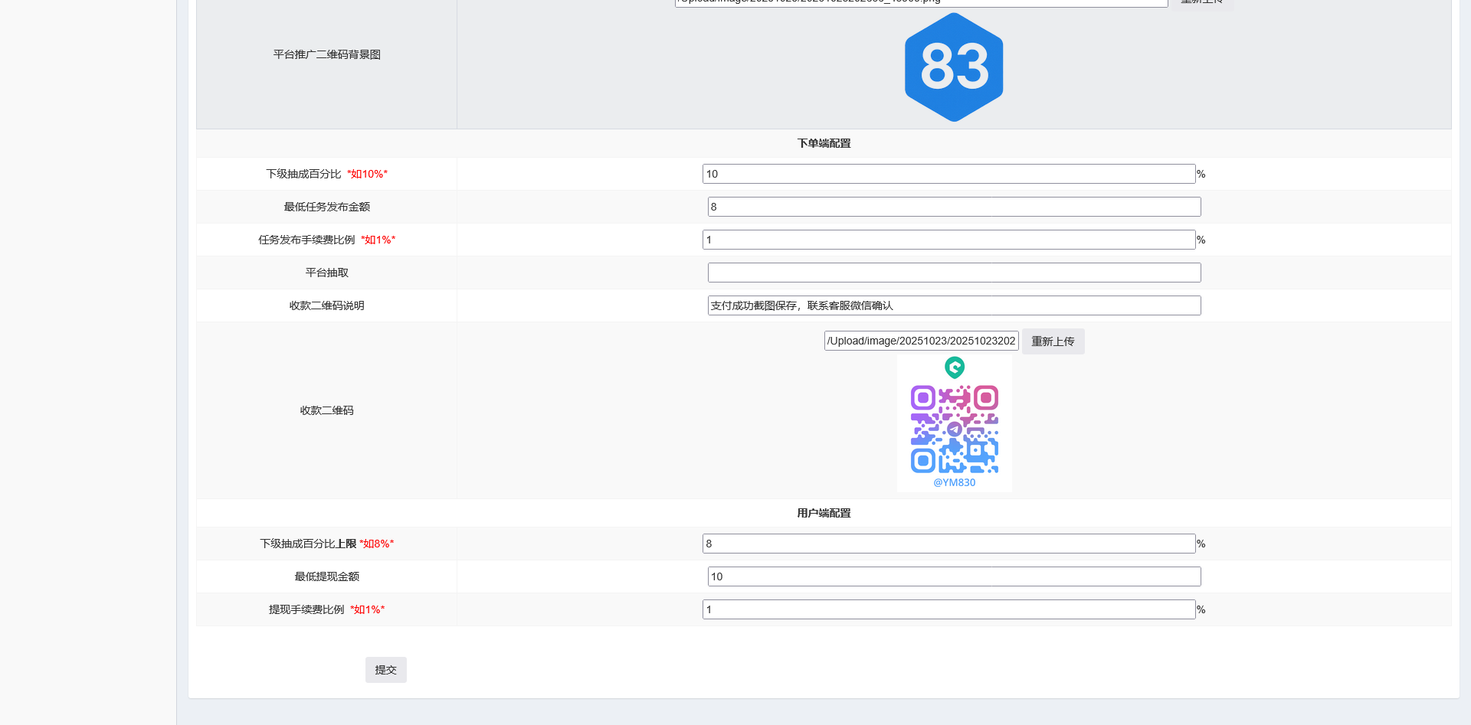Click the 平台抽取 label
Image resolution: width=1471 pixels, height=725 pixels.
click(327, 273)
